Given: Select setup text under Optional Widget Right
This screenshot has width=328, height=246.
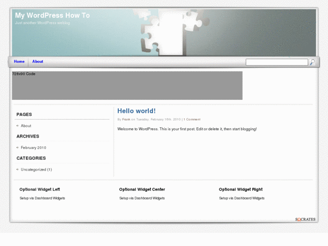Looking at the screenshot, I should pos(242,198).
